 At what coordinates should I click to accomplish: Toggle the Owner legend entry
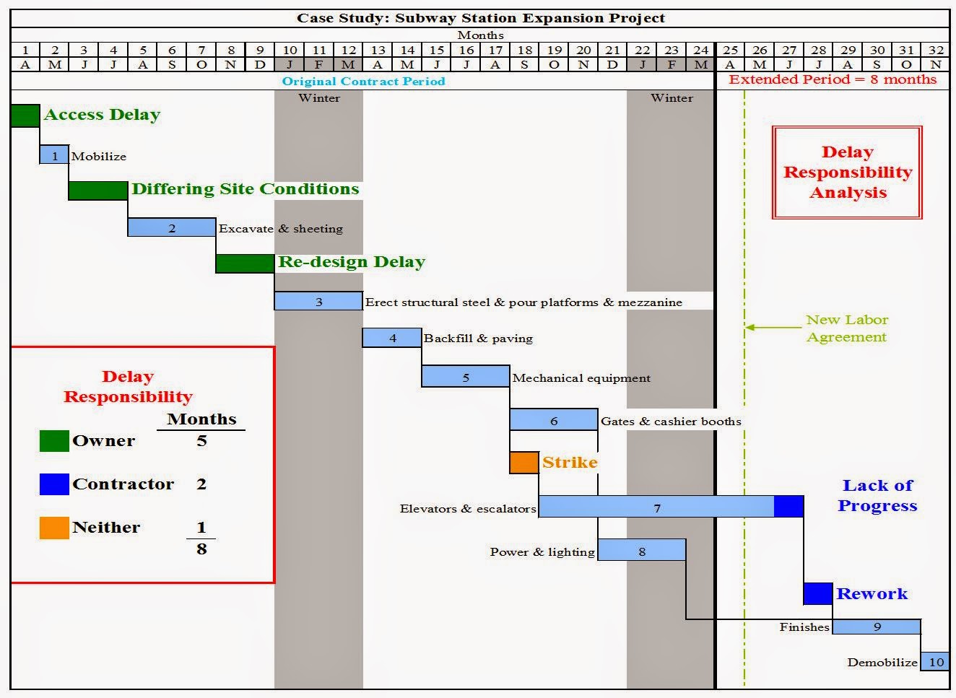[x=103, y=440]
